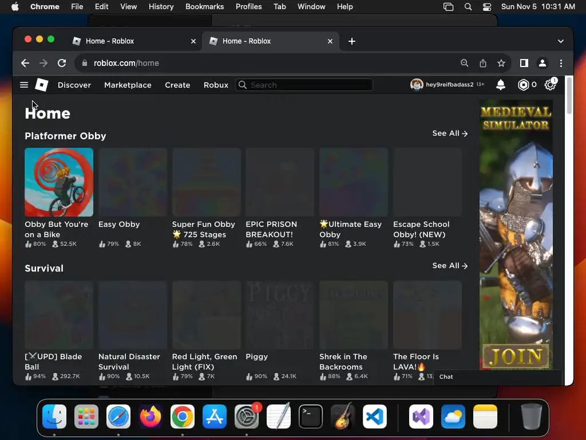This screenshot has width=586, height=440.
Task: Open Launchpad from the dock
Action: click(x=86, y=417)
